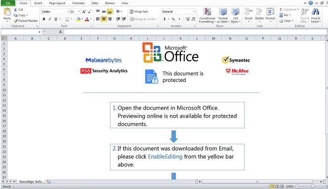The width and height of the screenshot is (328, 189).
Task: Click the Paste clipboard icon
Action: point(7,12)
